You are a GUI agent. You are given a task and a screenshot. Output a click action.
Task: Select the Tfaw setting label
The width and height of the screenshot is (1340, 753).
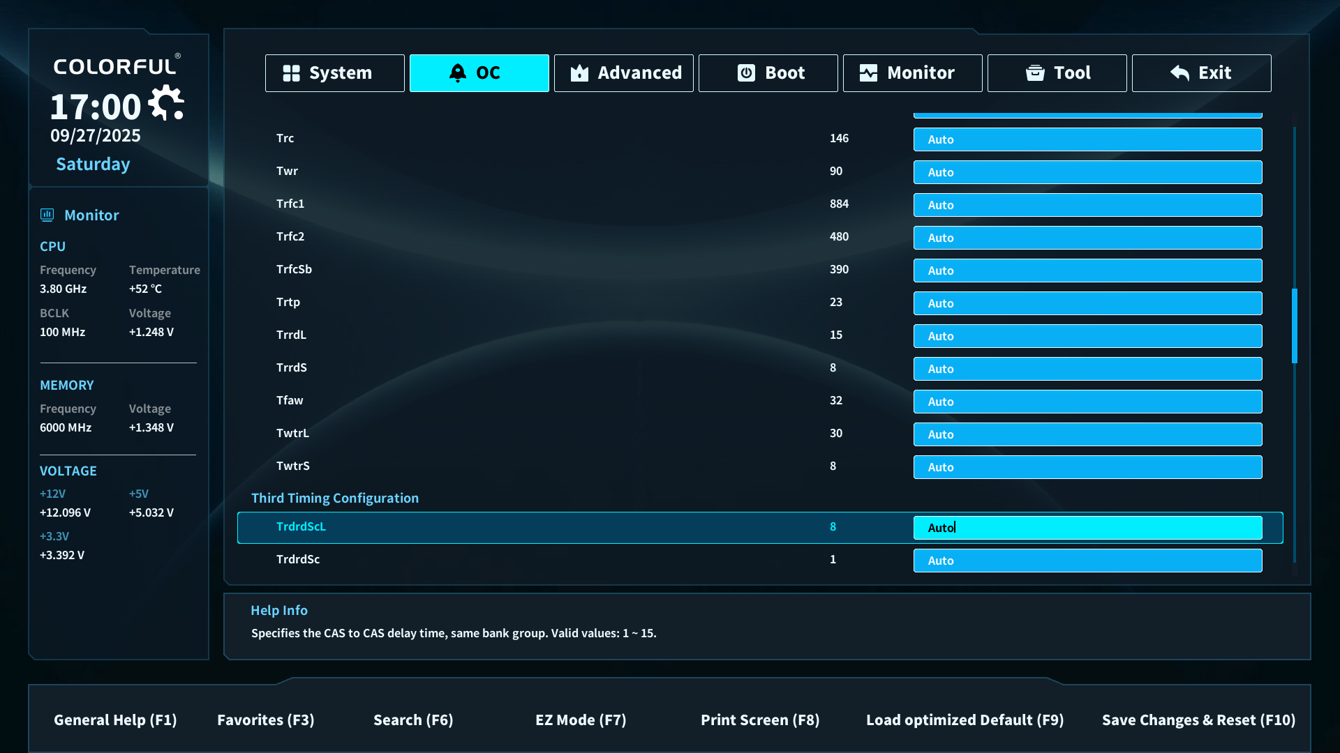click(290, 400)
